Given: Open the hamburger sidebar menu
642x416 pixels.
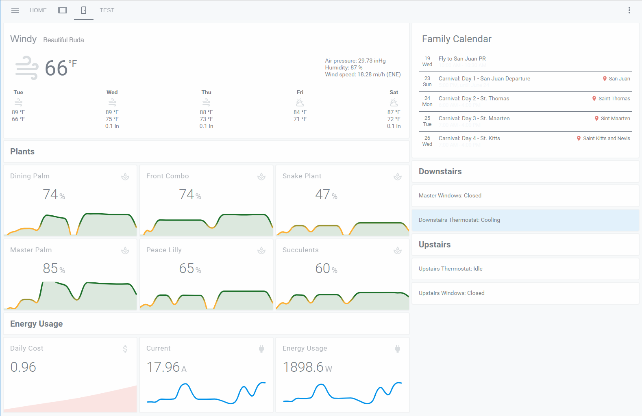Looking at the screenshot, I should pos(15,10).
